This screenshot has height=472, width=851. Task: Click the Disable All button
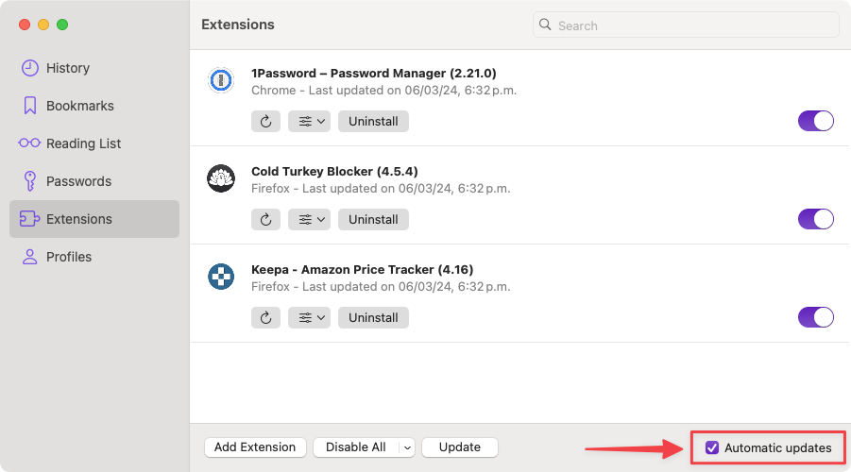point(356,447)
